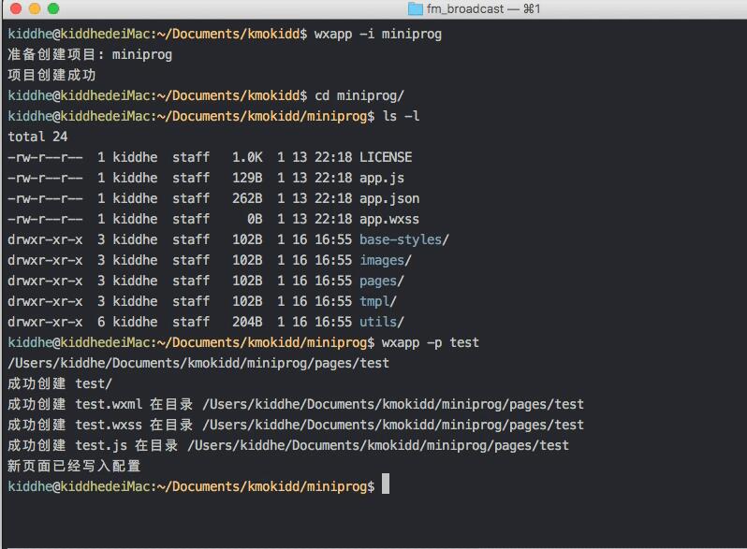The height and width of the screenshot is (549, 747).
Task: Maximize the window using the green button
Action: [52, 8]
